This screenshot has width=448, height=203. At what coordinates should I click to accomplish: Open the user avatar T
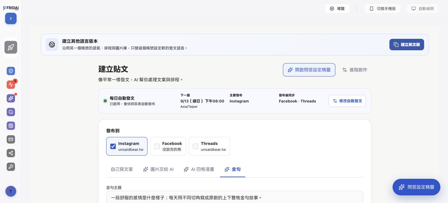pos(11,191)
